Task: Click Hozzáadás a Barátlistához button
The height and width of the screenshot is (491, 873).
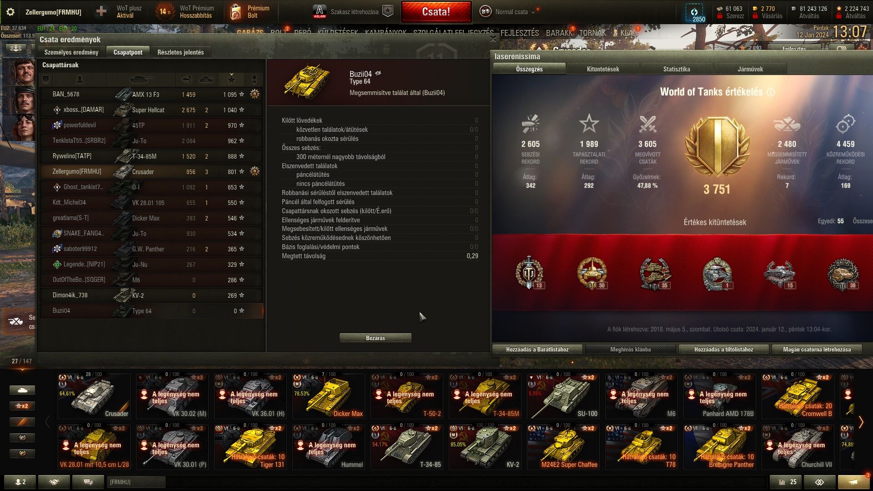Action: tap(537, 349)
